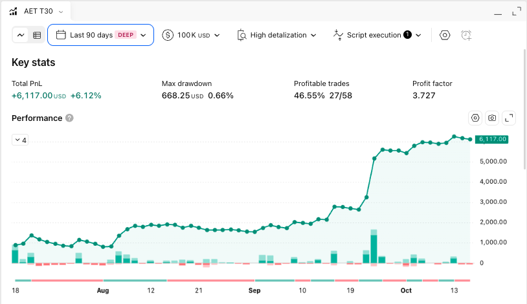Viewport: 527px width, 304px height.
Task: Click the Sep label on the time axis
Action: pos(254,290)
